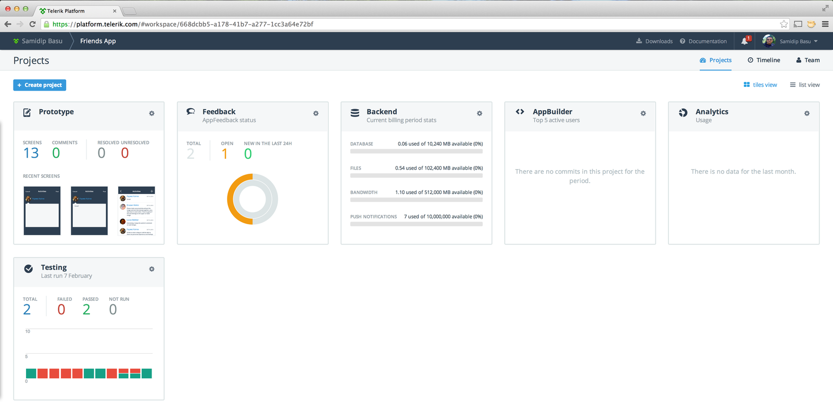
Task: Click the Feedback speech bubble icon
Action: 191,111
